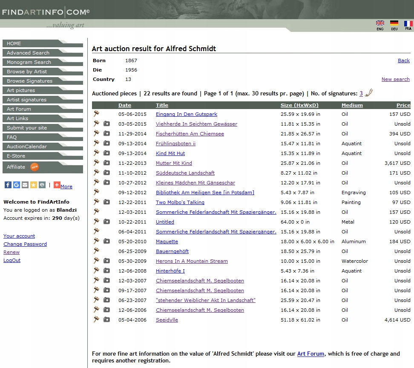The image size is (414, 368).
Task: Open Eingang In Den Gutspark title
Action: coord(187,114)
